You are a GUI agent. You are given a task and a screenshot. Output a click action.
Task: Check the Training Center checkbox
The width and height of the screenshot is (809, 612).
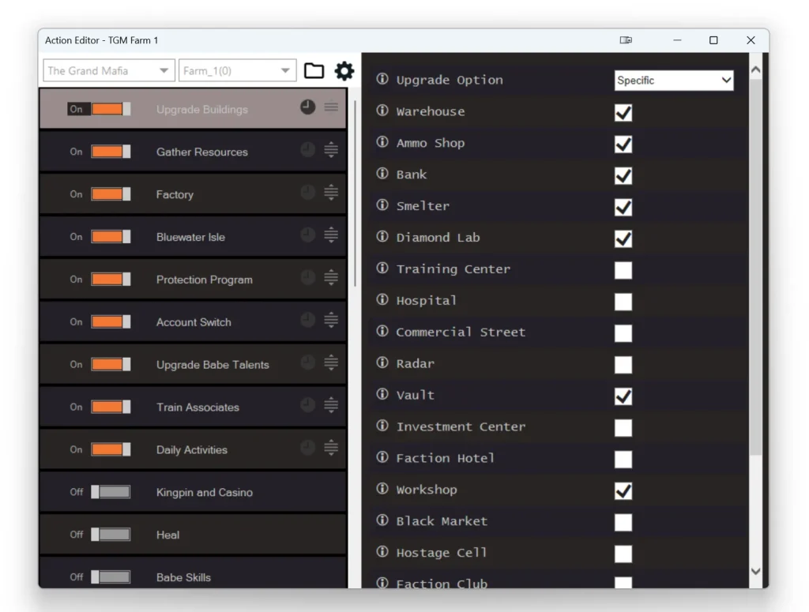(623, 270)
